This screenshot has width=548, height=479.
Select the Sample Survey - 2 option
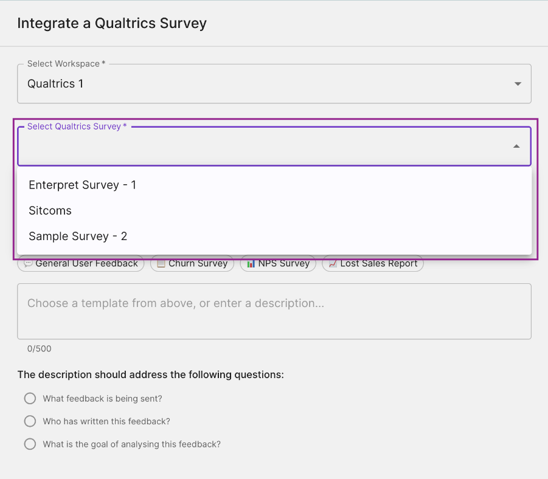click(274, 236)
